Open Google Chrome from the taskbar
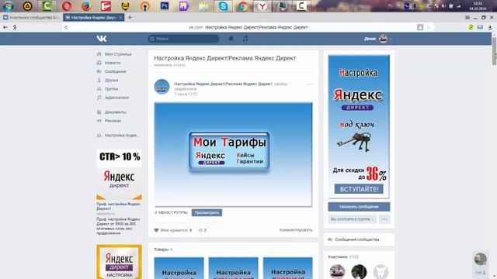 point(243,6)
